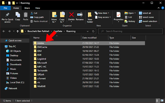The width and height of the screenshot is (165, 103).
Task: Open recent locations dropdown chevron
Action: (x=14, y=31)
